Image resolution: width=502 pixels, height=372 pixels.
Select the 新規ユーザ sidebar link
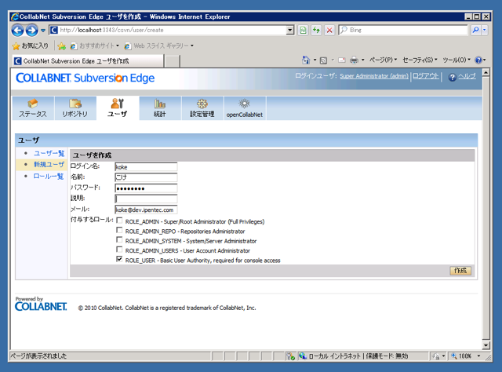(49, 165)
